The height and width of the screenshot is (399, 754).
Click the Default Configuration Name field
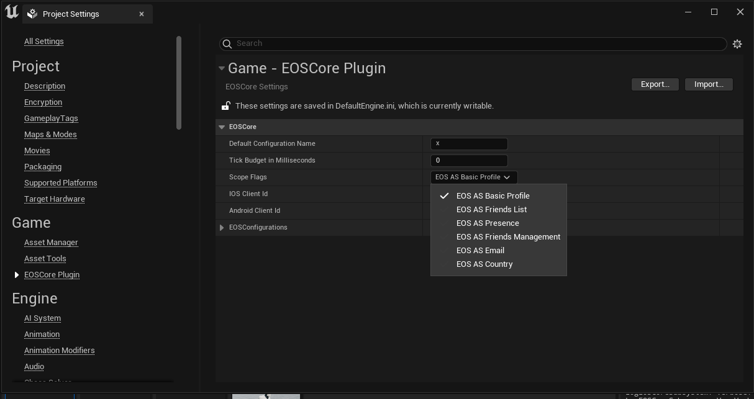click(x=469, y=143)
